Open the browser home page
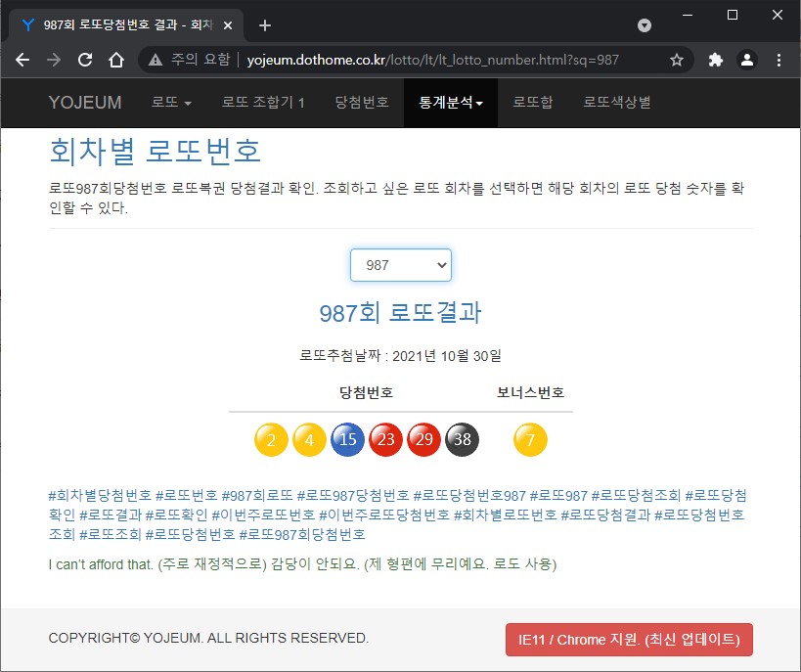Screen dimensions: 801x672 [x=116, y=61]
